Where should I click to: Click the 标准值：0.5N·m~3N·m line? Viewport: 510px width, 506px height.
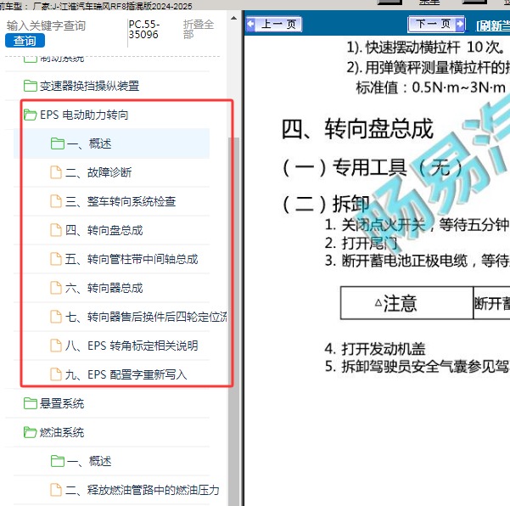(430, 87)
